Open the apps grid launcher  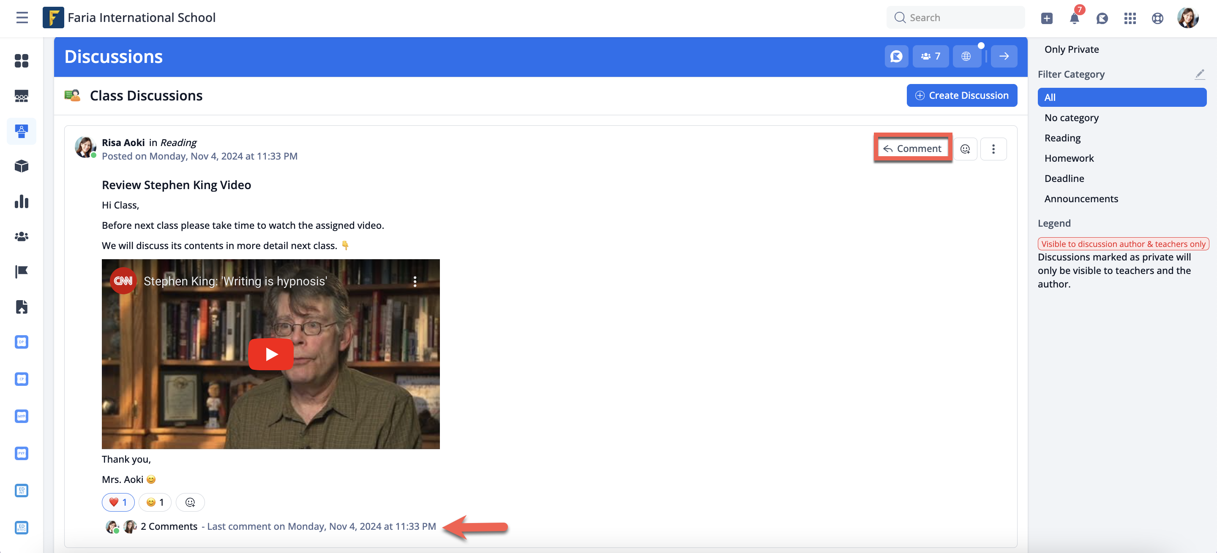pyautogui.click(x=1130, y=19)
